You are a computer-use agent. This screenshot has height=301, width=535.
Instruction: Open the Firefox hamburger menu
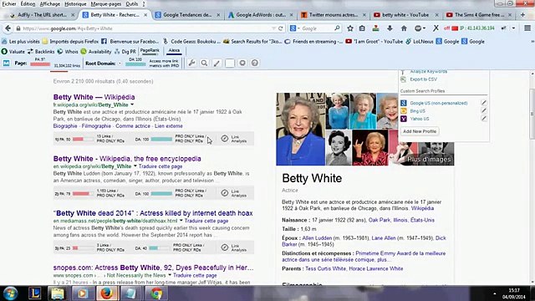[527, 28]
